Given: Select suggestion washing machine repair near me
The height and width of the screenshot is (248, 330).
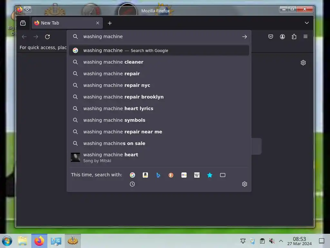Looking at the screenshot, I should pyautogui.click(x=159, y=132).
